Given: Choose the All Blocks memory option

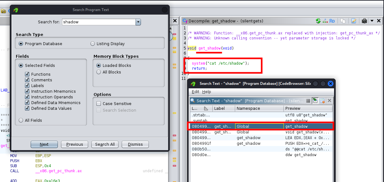Looking at the screenshot, I should (x=99, y=72).
